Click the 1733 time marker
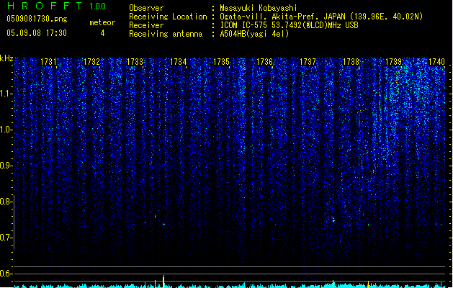This screenshot has height=288, width=453. 135,62
